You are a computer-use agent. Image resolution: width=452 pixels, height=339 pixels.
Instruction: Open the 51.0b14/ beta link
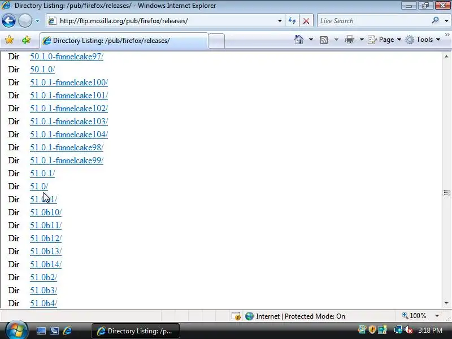pos(46,264)
